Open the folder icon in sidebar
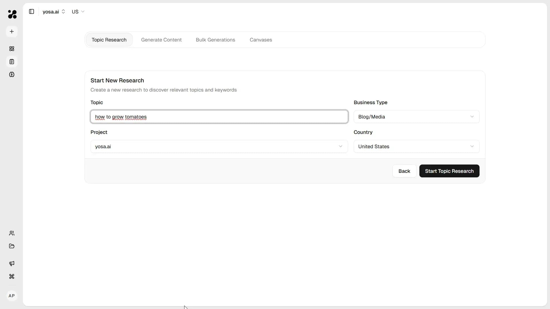This screenshot has height=309, width=550. coord(12,246)
